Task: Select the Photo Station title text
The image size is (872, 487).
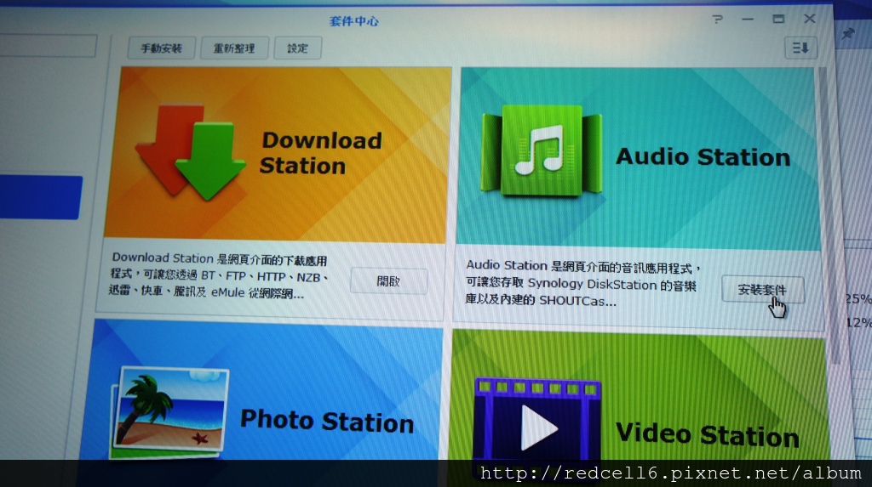Action: [327, 421]
